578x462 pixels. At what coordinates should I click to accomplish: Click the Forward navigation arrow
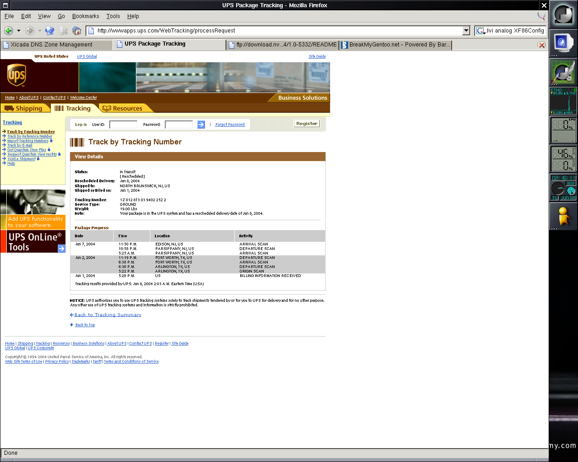pyautogui.click(x=29, y=31)
